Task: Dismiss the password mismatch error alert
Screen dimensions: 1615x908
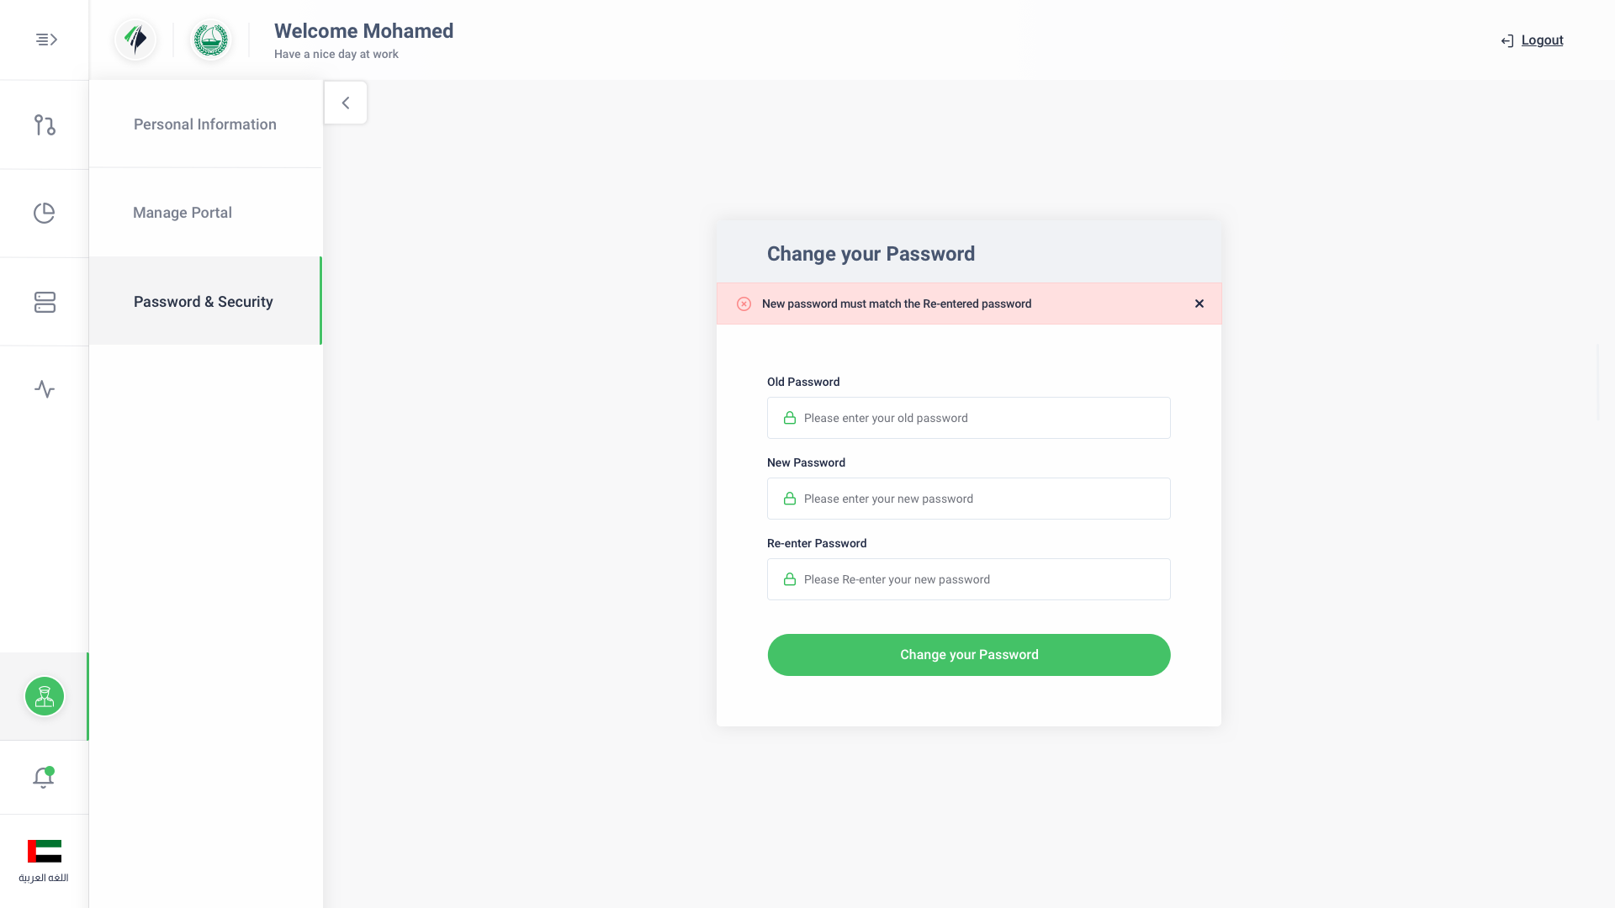Action: pos(1199,304)
